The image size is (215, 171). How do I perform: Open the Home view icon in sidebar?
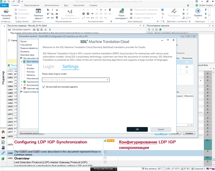[3, 132]
